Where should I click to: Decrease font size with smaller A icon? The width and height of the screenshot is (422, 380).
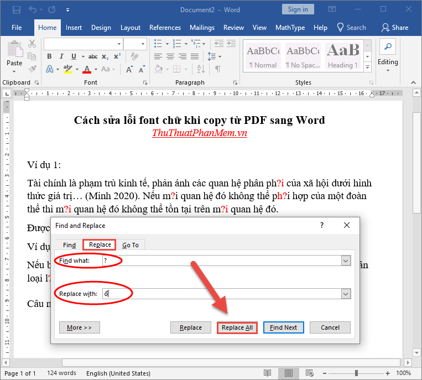[x=142, y=70]
